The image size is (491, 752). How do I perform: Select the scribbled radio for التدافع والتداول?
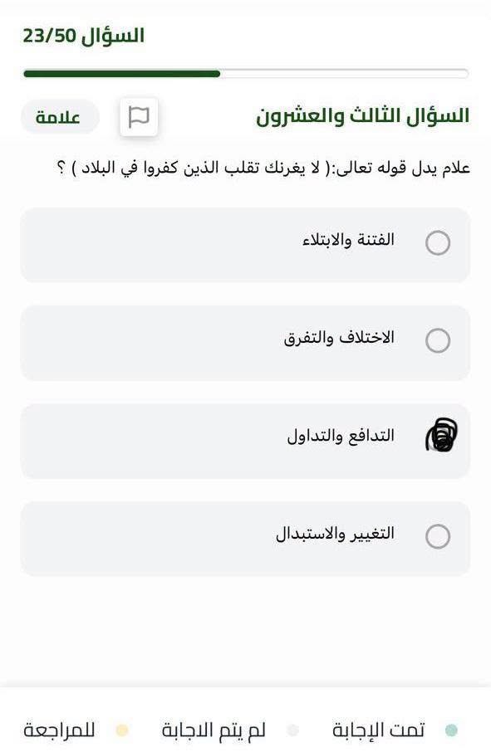pyautogui.click(x=441, y=436)
